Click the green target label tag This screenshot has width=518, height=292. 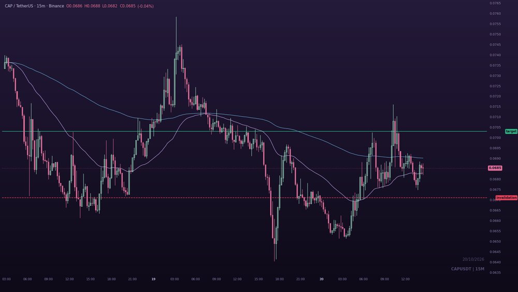point(511,131)
